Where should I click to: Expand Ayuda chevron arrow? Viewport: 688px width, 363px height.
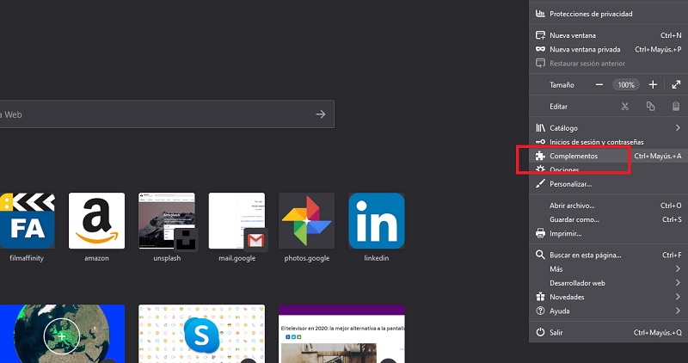point(678,311)
